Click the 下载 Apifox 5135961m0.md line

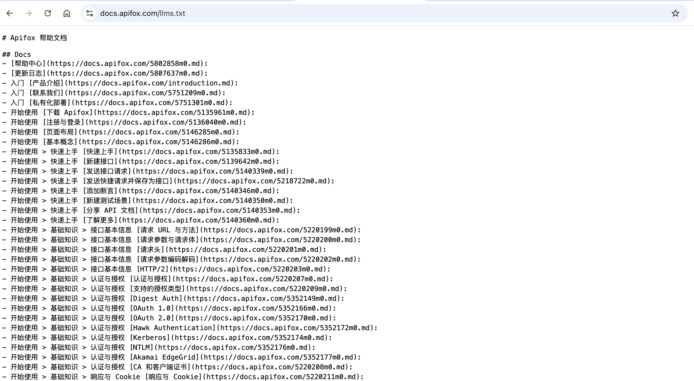click(129, 112)
